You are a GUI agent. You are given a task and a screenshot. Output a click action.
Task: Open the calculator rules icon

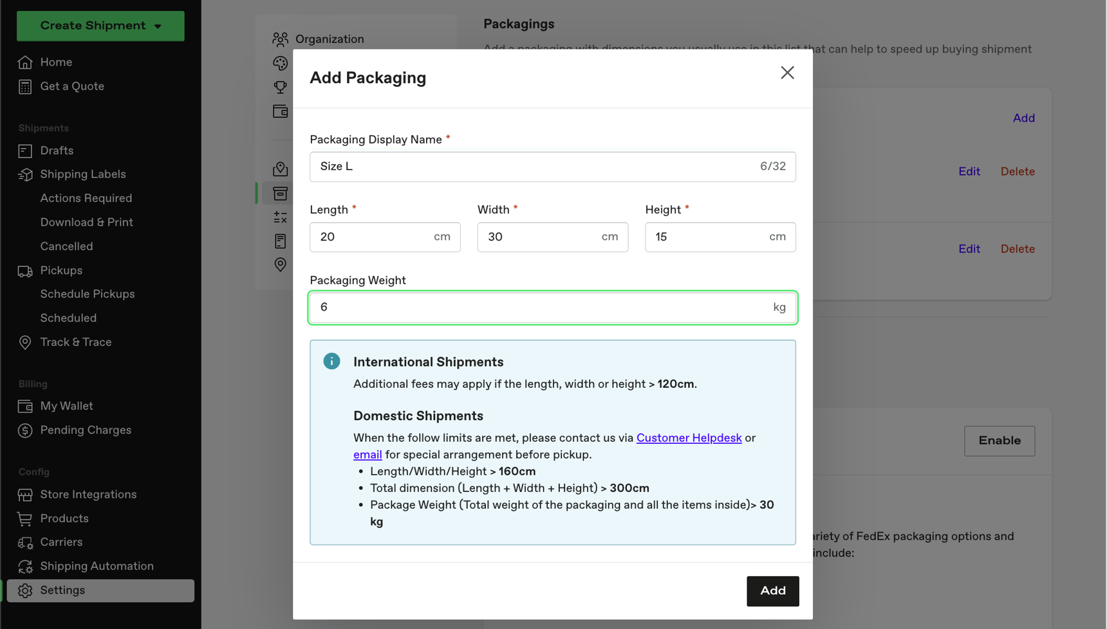[280, 217]
